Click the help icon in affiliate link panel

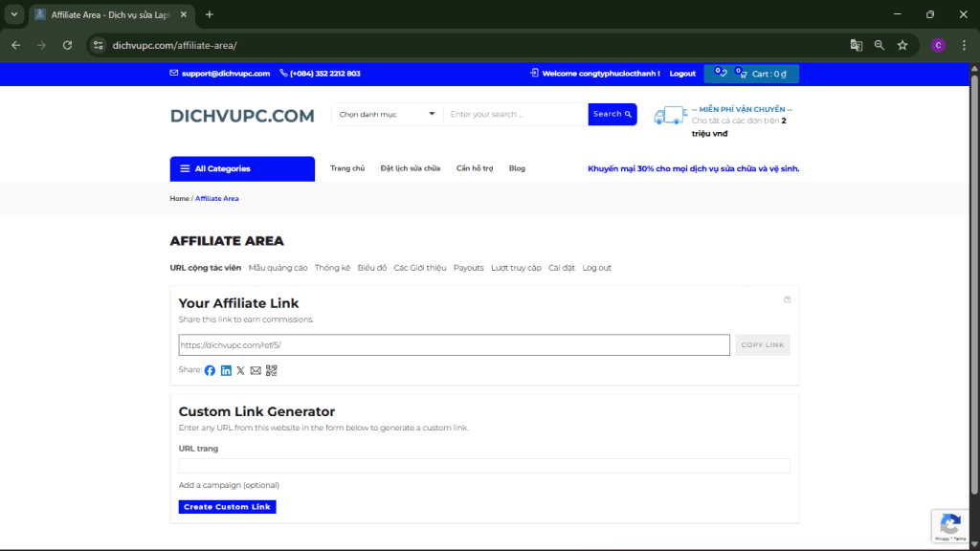[788, 299]
